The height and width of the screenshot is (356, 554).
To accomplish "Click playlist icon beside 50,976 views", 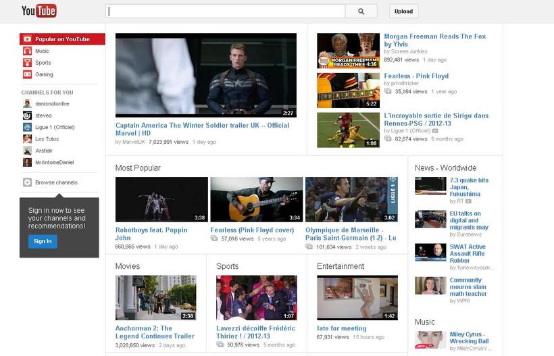I will click(x=220, y=345).
